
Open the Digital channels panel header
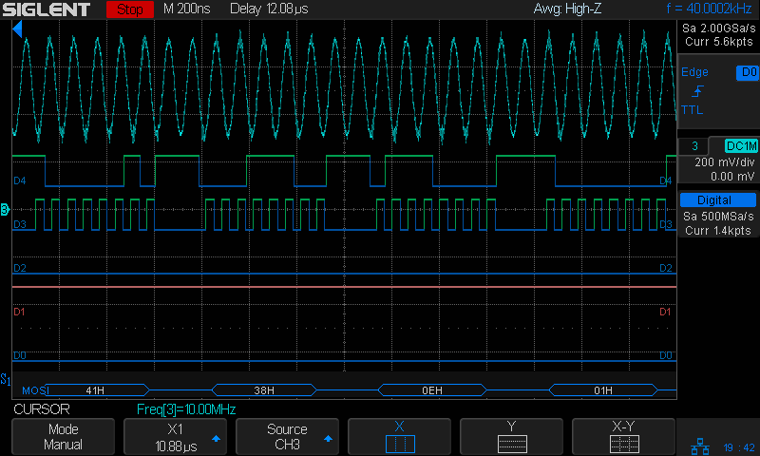click(x=718, y=199)
